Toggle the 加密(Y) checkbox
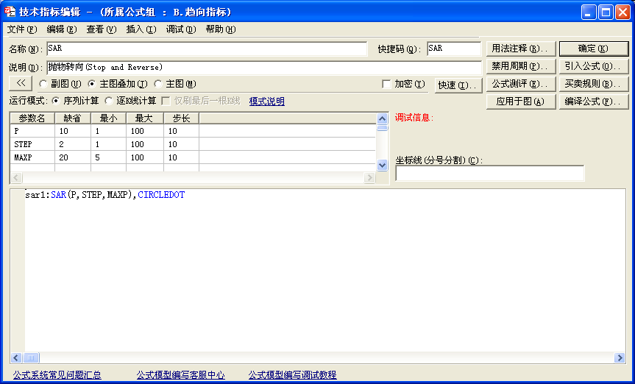Viewport: 635px width, 384px height. pyautogui.click(x=386, y=84)
